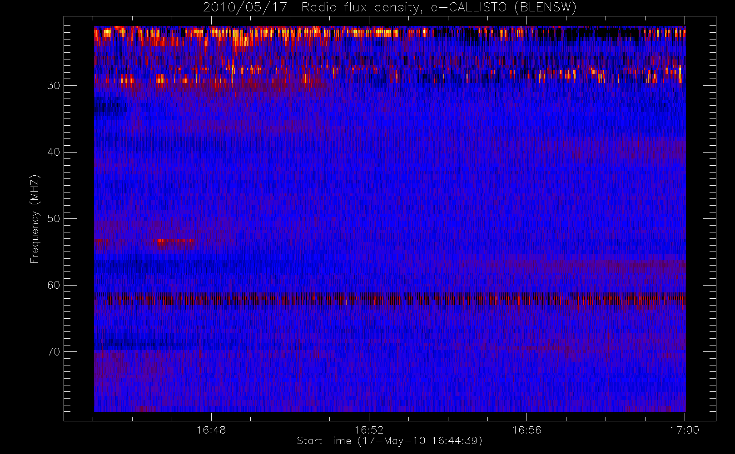The width and height of the screenshot is (735, 454).
Task: Click the red burst feature near 53 MHz
Action: point(175,243)
